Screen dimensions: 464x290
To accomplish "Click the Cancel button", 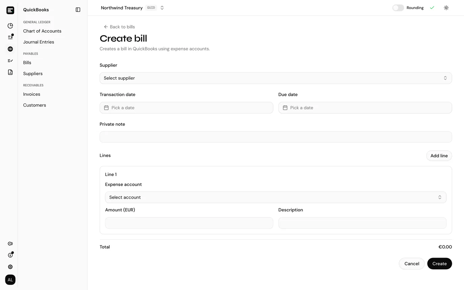I will click(x=412, y=264).
